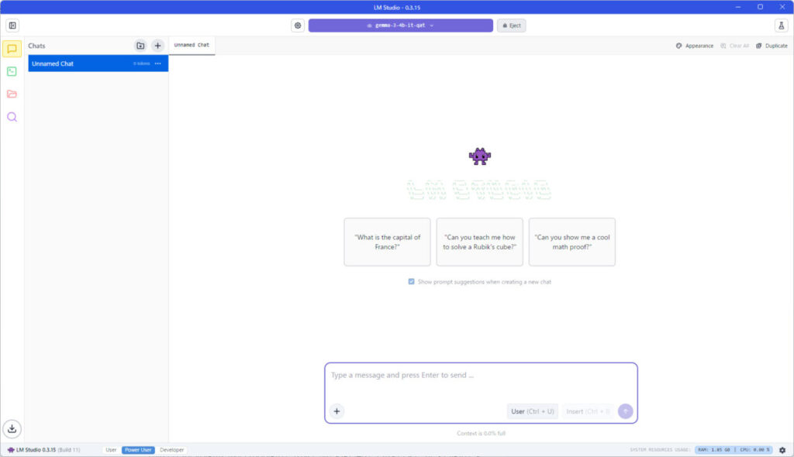Screen dimensions: 794x457
Task: Switch to User mode
Action: click(111, 450)
